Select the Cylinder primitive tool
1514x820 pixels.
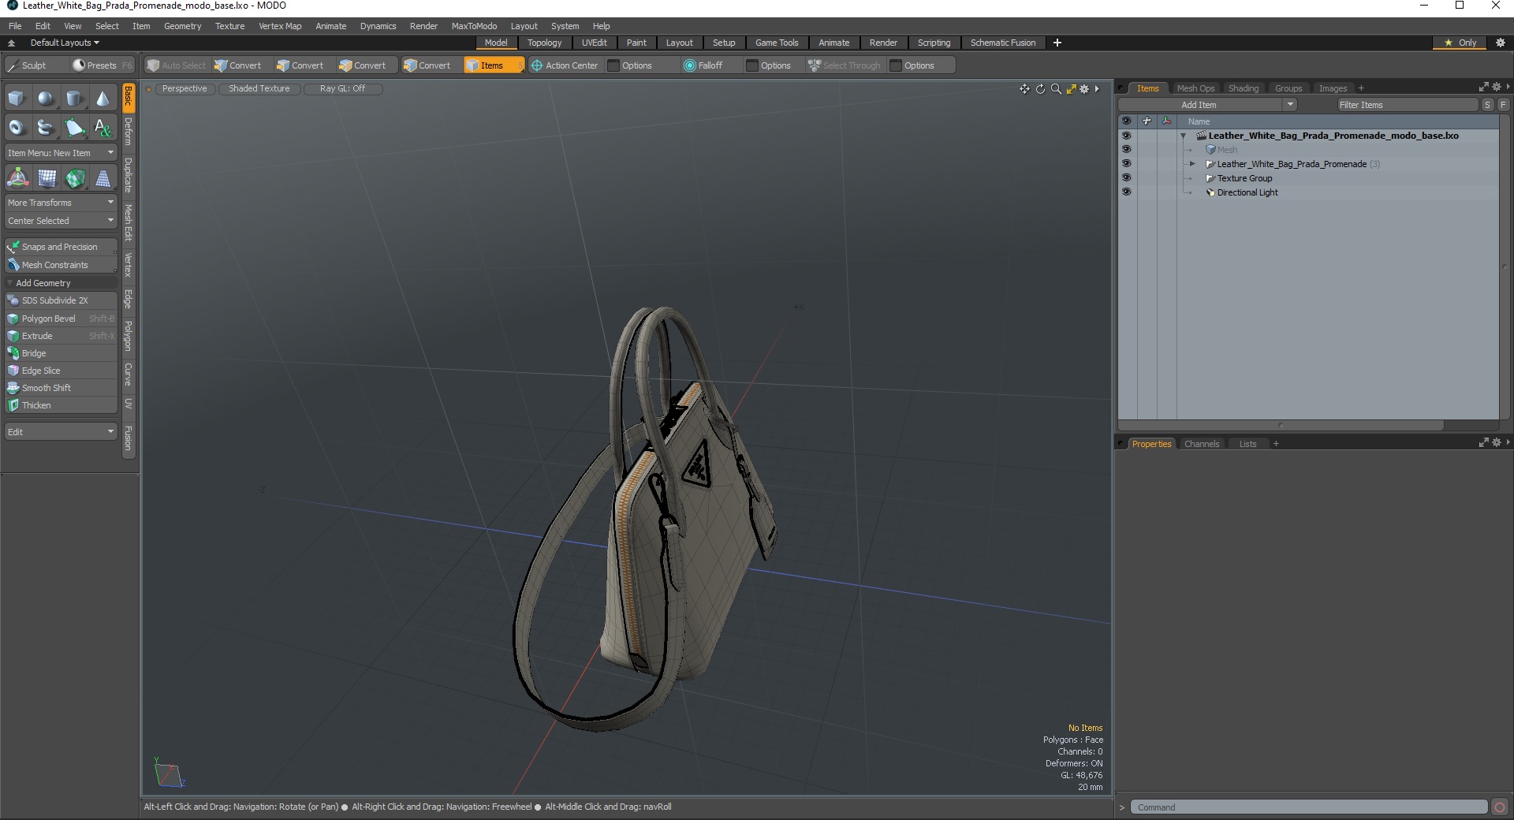click(74, 99)
